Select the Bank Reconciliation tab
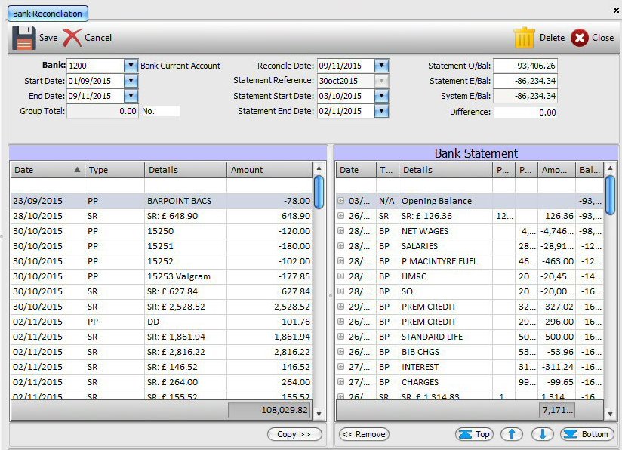 pos(47,13)
